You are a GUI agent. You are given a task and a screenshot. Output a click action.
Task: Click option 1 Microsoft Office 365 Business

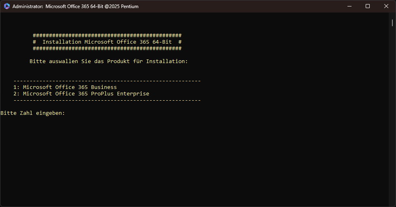click(x=65, y=87)
